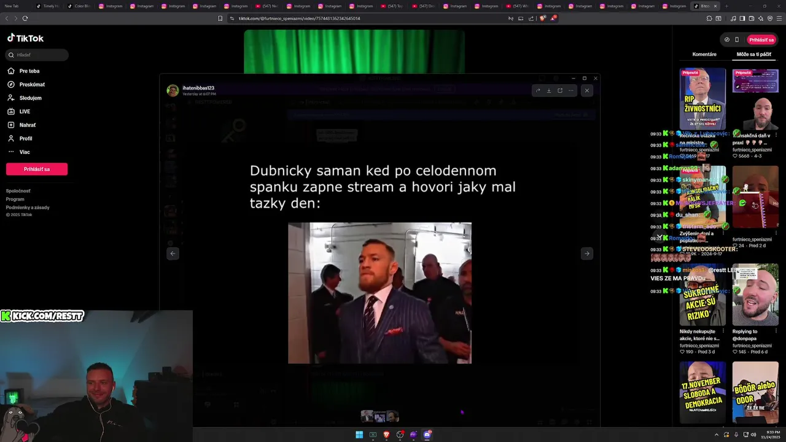Open the Leo AI sparkle icon
Image resolution: width=786 pixels, height=442 pixels.
(760, 18)
